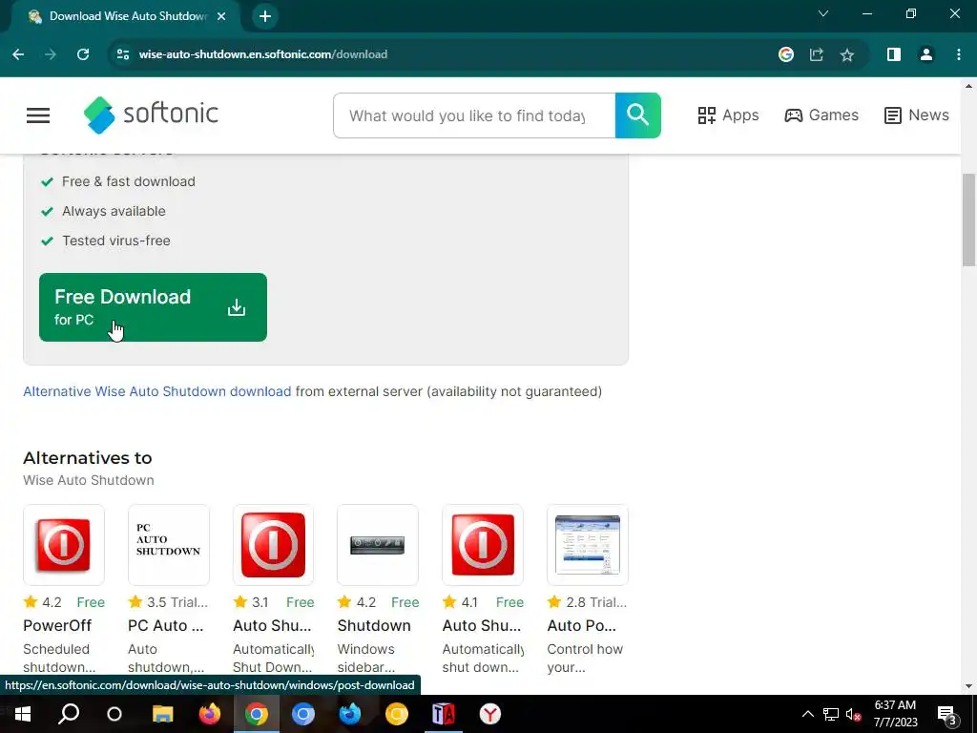The height and width of the screenshot is (733, 977).
Task: Click the Auto Po... title link
Action: [581, 625]
